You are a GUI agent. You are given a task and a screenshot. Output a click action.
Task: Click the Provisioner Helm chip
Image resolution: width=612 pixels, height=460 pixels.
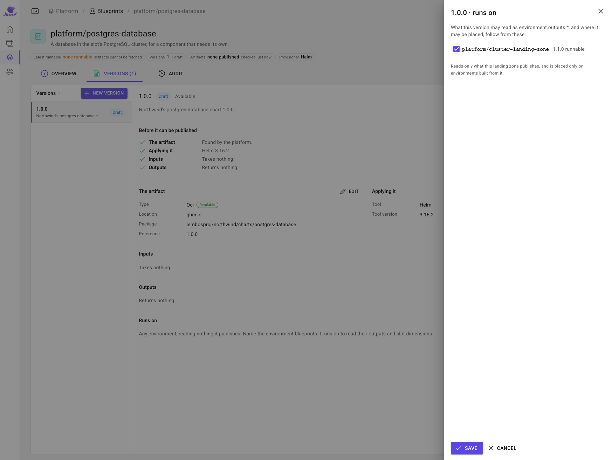(295, 57)
